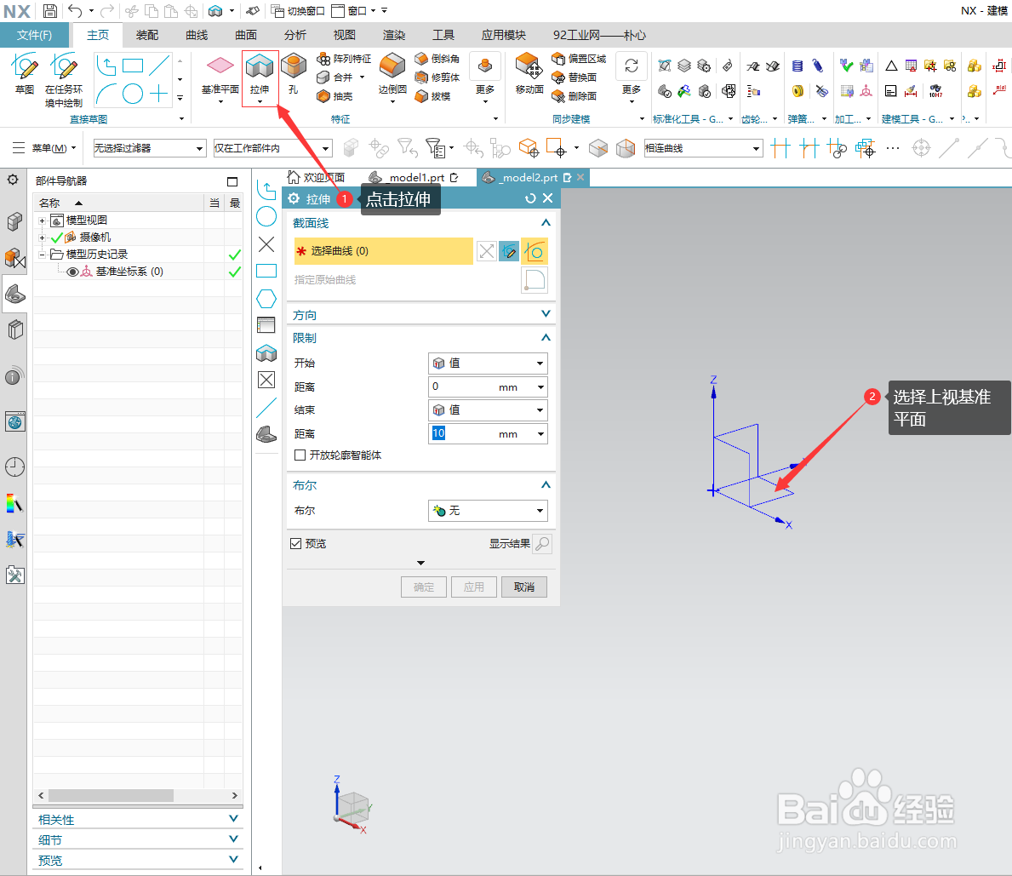Toggle the part navigator panel square
This screenshot has height=876, width=1012.
tap(232, 181)
